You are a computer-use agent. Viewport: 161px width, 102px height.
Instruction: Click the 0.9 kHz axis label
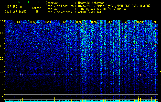[x=2, y=59]
